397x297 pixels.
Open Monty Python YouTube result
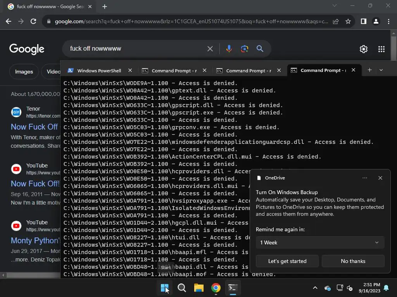[x=35, y=241]
